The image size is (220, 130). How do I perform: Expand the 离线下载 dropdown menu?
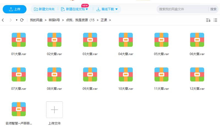click(116, 9)
